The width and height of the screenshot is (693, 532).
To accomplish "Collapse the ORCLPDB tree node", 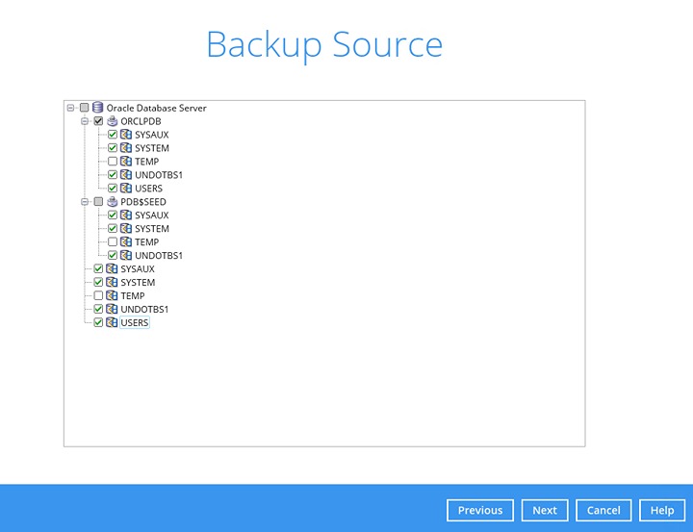I will (85, 121).
